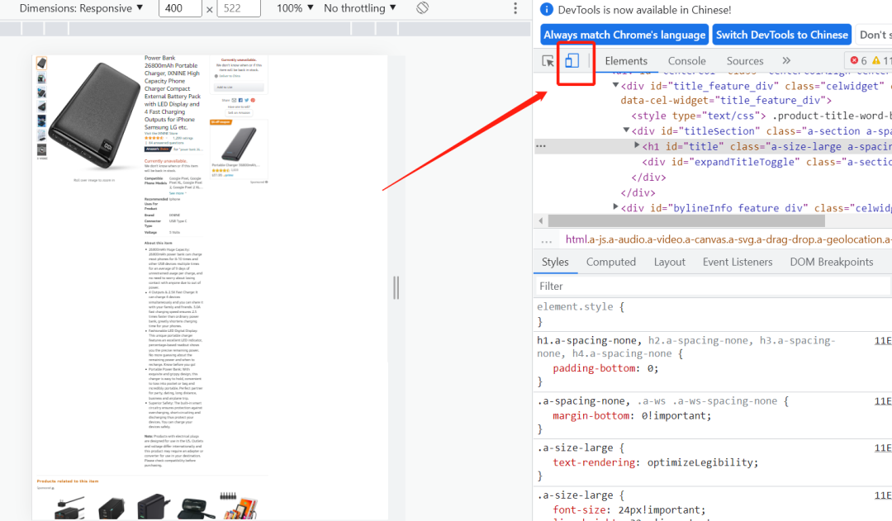Collapse the titleSection div node
This screenshot has height=521, width=892.
tap(626, 130)
